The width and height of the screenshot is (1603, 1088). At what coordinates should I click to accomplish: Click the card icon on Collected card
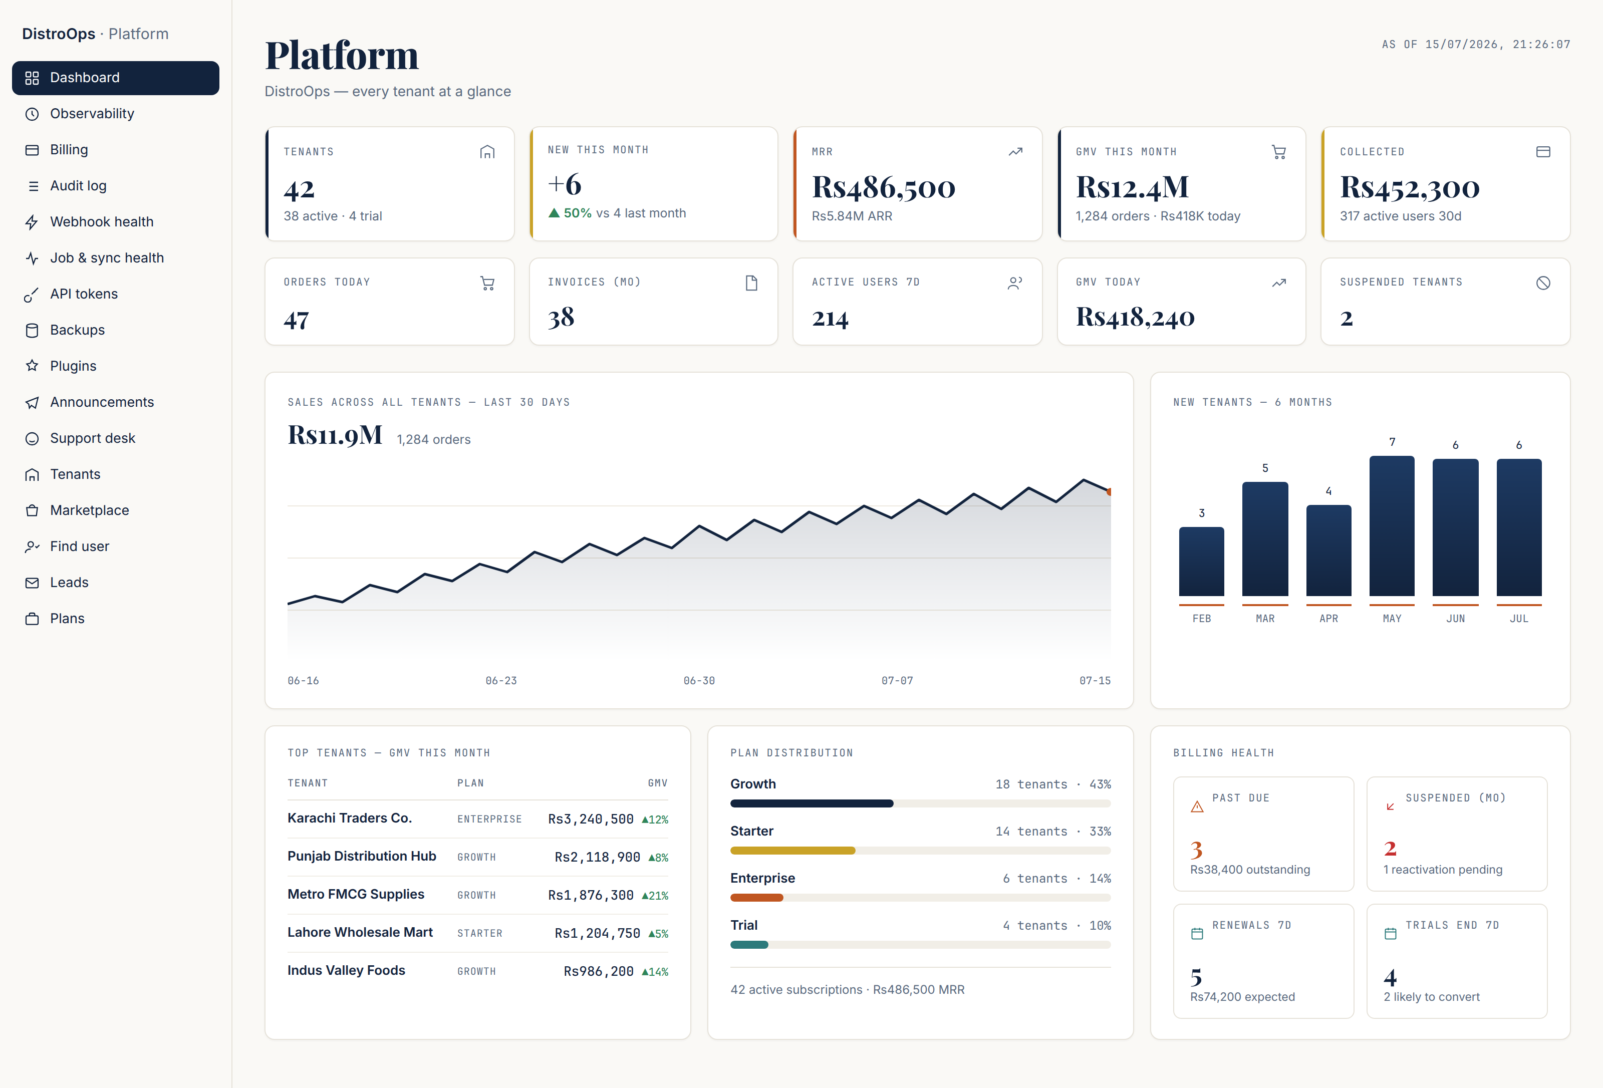point(1543,152)
